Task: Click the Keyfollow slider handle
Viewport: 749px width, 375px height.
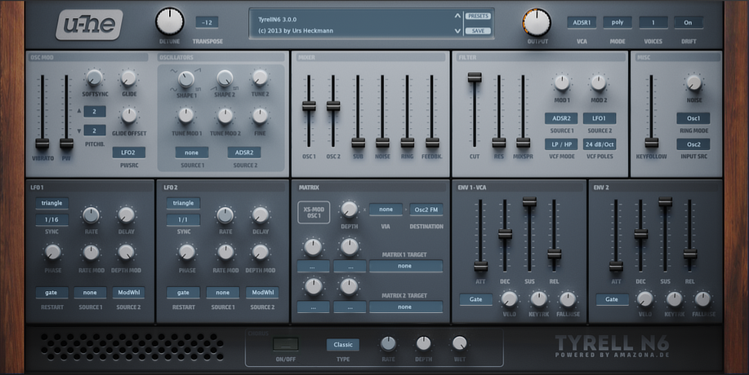Action: 651,143
